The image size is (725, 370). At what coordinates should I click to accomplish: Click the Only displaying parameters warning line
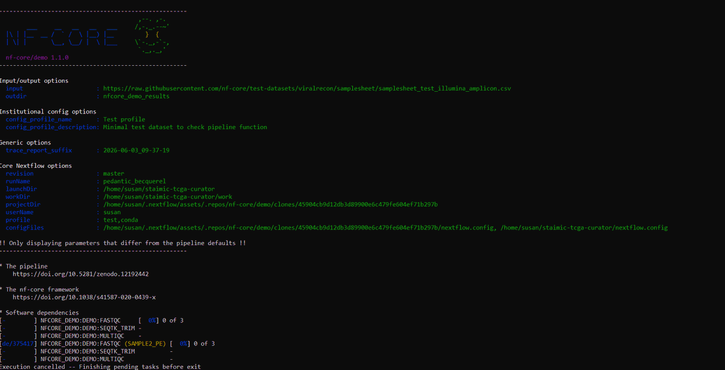(x=123, y=243)
